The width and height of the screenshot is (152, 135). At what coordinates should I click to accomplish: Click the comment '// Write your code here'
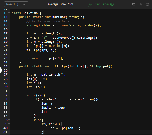click(x=48, y=21)
